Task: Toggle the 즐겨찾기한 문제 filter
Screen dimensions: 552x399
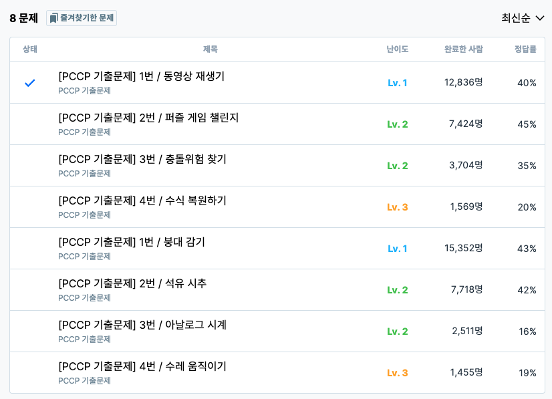Action: (81, 18)
